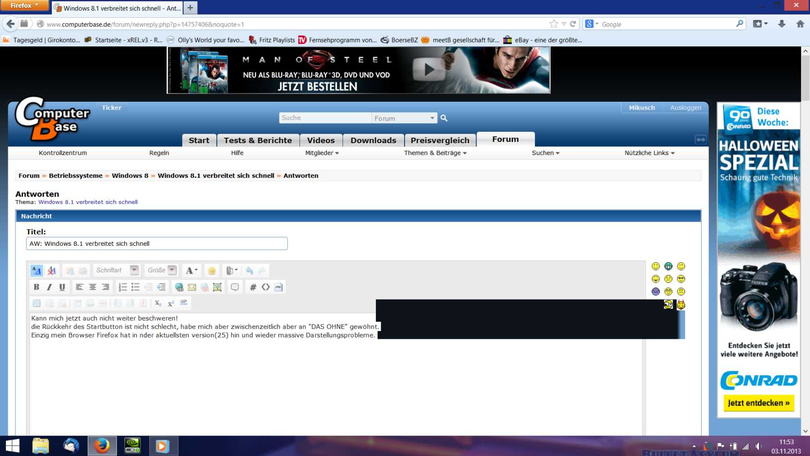Remove text formatting in the editor toolbar
The height and width of the screenshot is (456, 810).
[x=51, y=270]
